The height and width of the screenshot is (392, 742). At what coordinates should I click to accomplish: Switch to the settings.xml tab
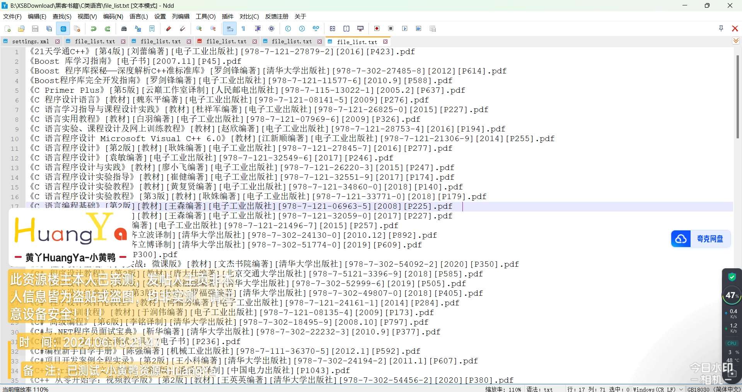(30, 41)
